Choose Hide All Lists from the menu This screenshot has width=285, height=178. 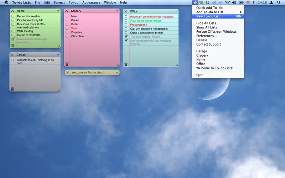206,23
